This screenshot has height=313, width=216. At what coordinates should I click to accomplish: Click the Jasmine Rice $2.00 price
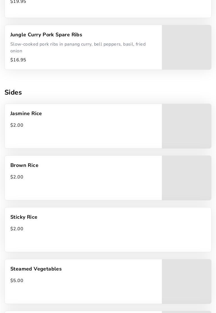click(x=17, y=125)
